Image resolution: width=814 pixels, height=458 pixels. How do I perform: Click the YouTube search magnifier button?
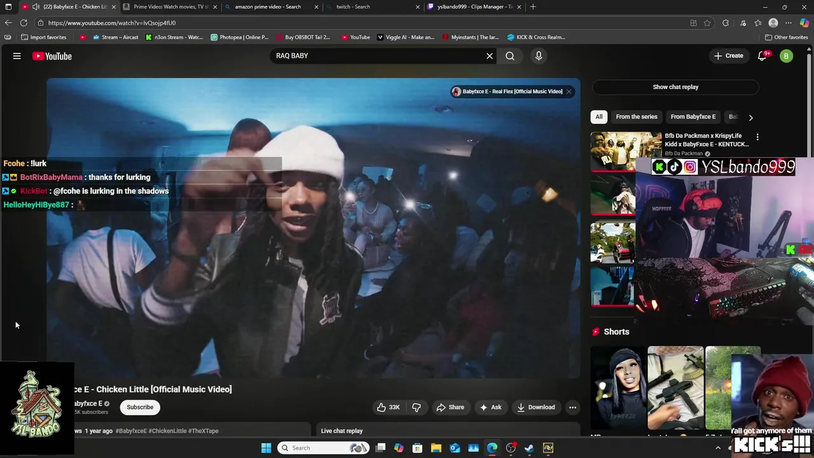point(510,56)
